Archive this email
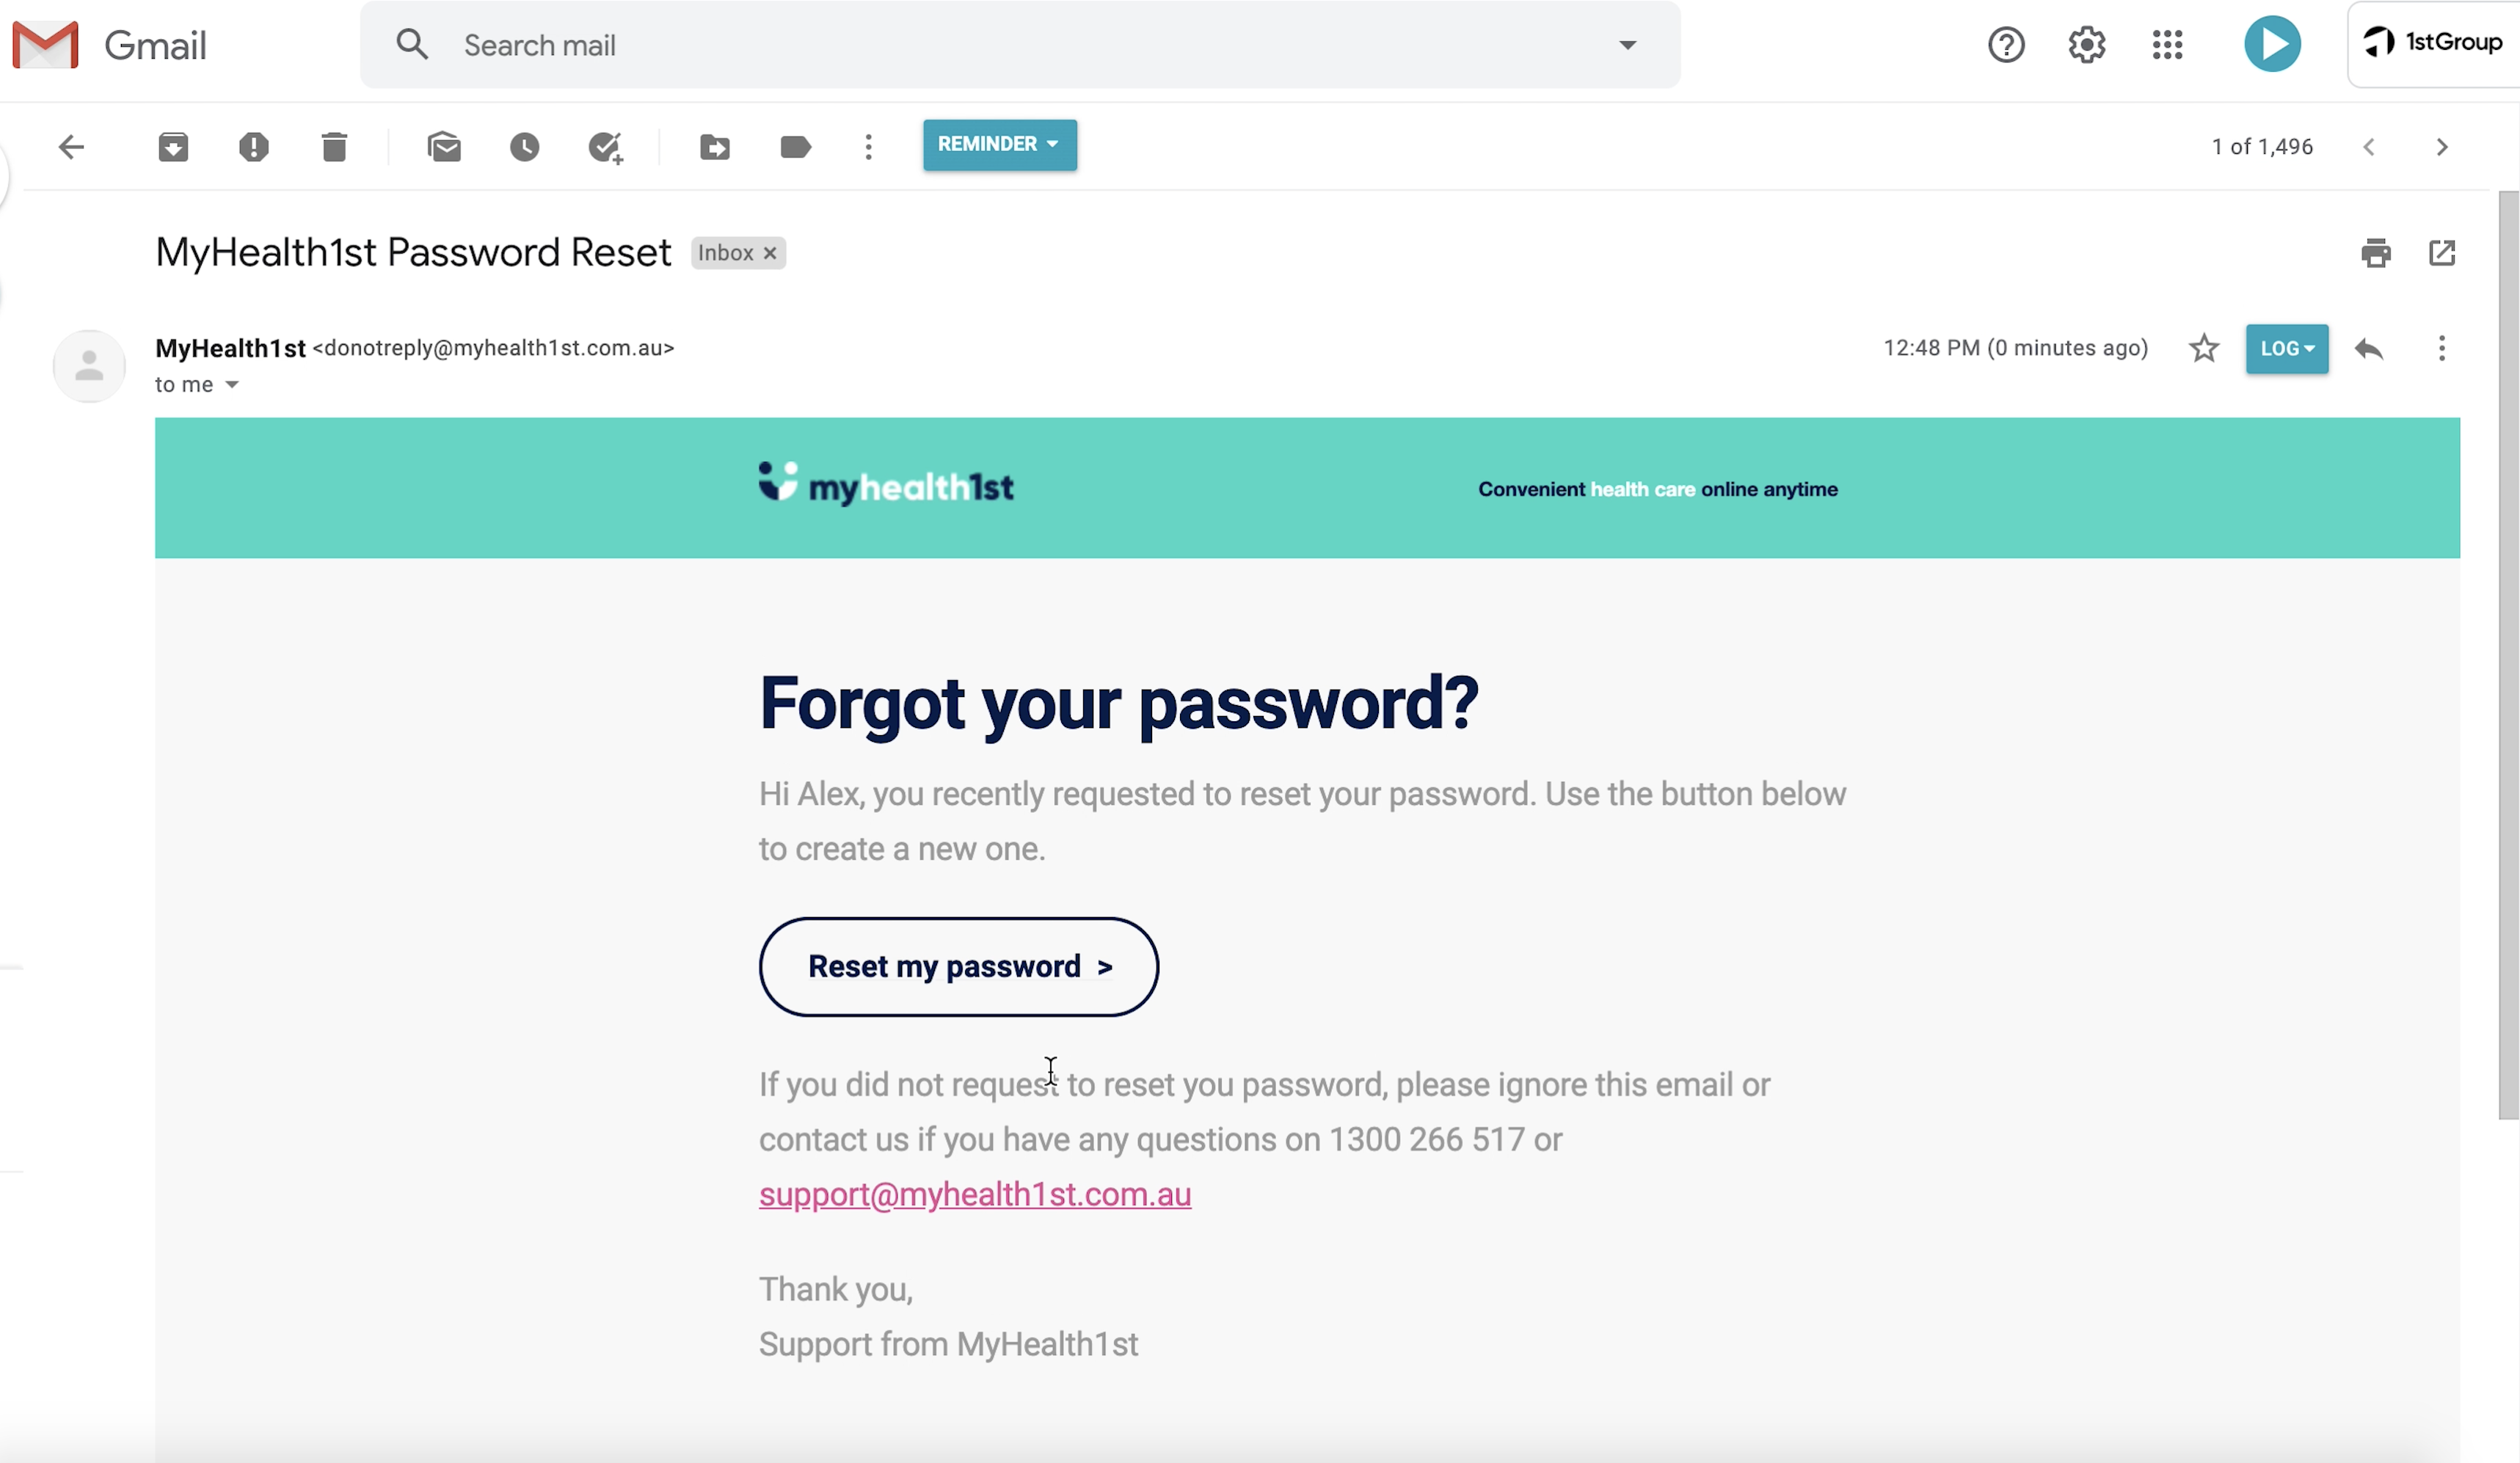 tap(173, 147)
